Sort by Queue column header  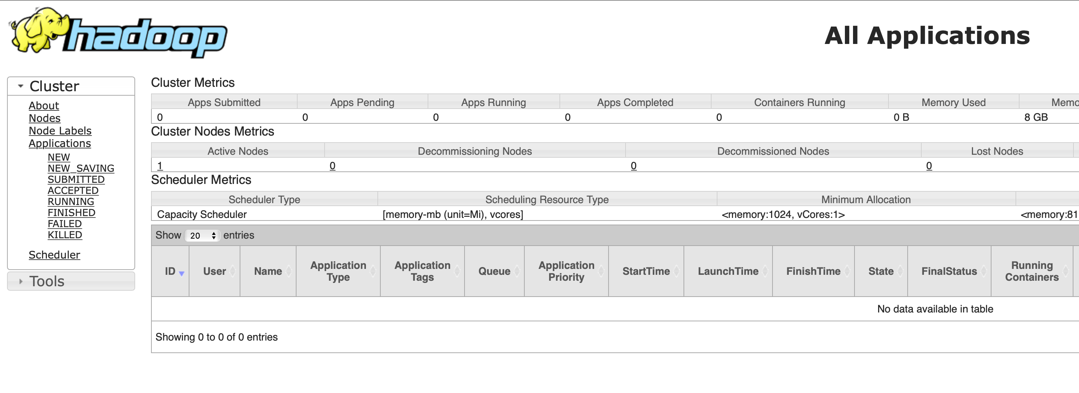[494, 271]
